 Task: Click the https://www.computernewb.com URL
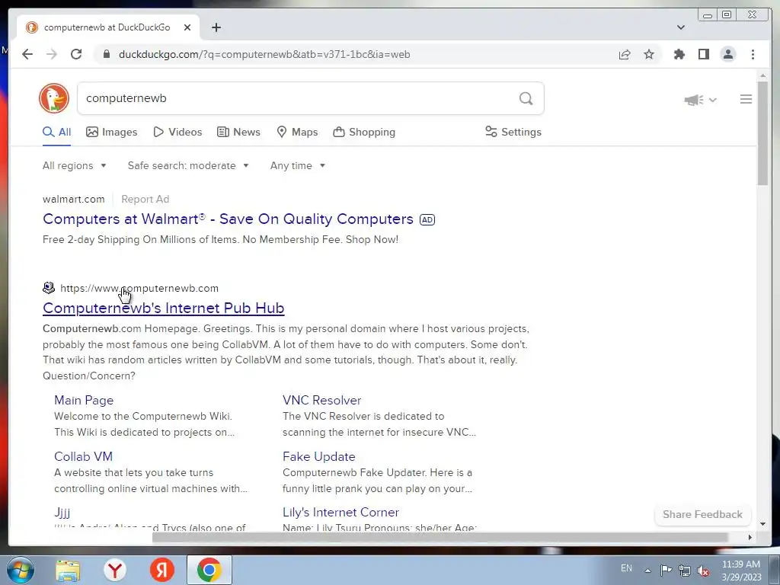tap(139, 288)
